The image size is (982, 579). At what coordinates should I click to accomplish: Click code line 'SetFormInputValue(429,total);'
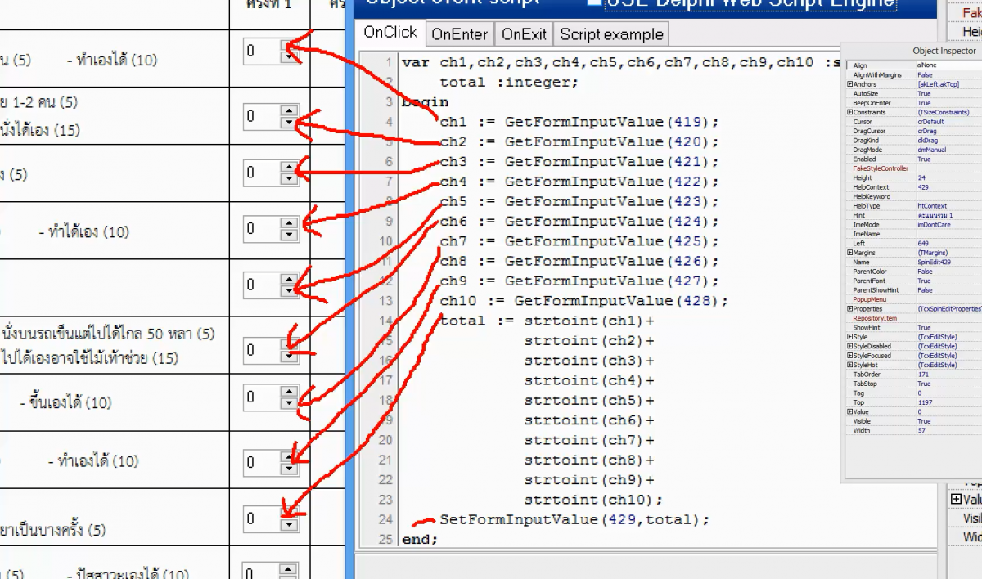pyautogui.click(x=574, y=519)
